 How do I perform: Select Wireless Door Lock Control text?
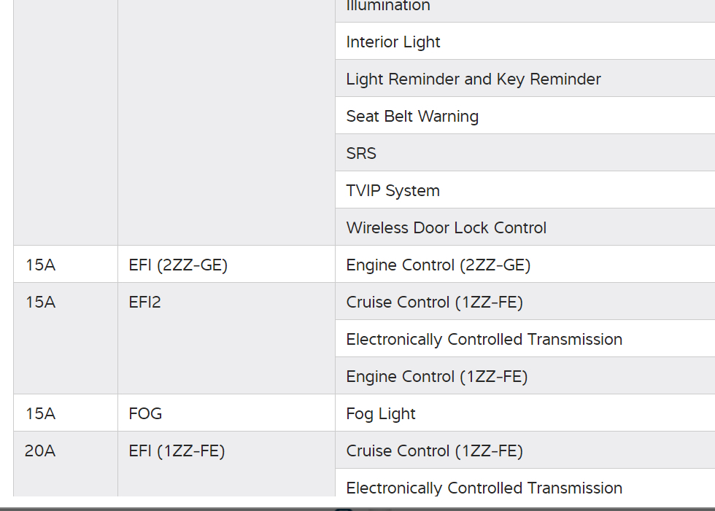tap(446, 228)
